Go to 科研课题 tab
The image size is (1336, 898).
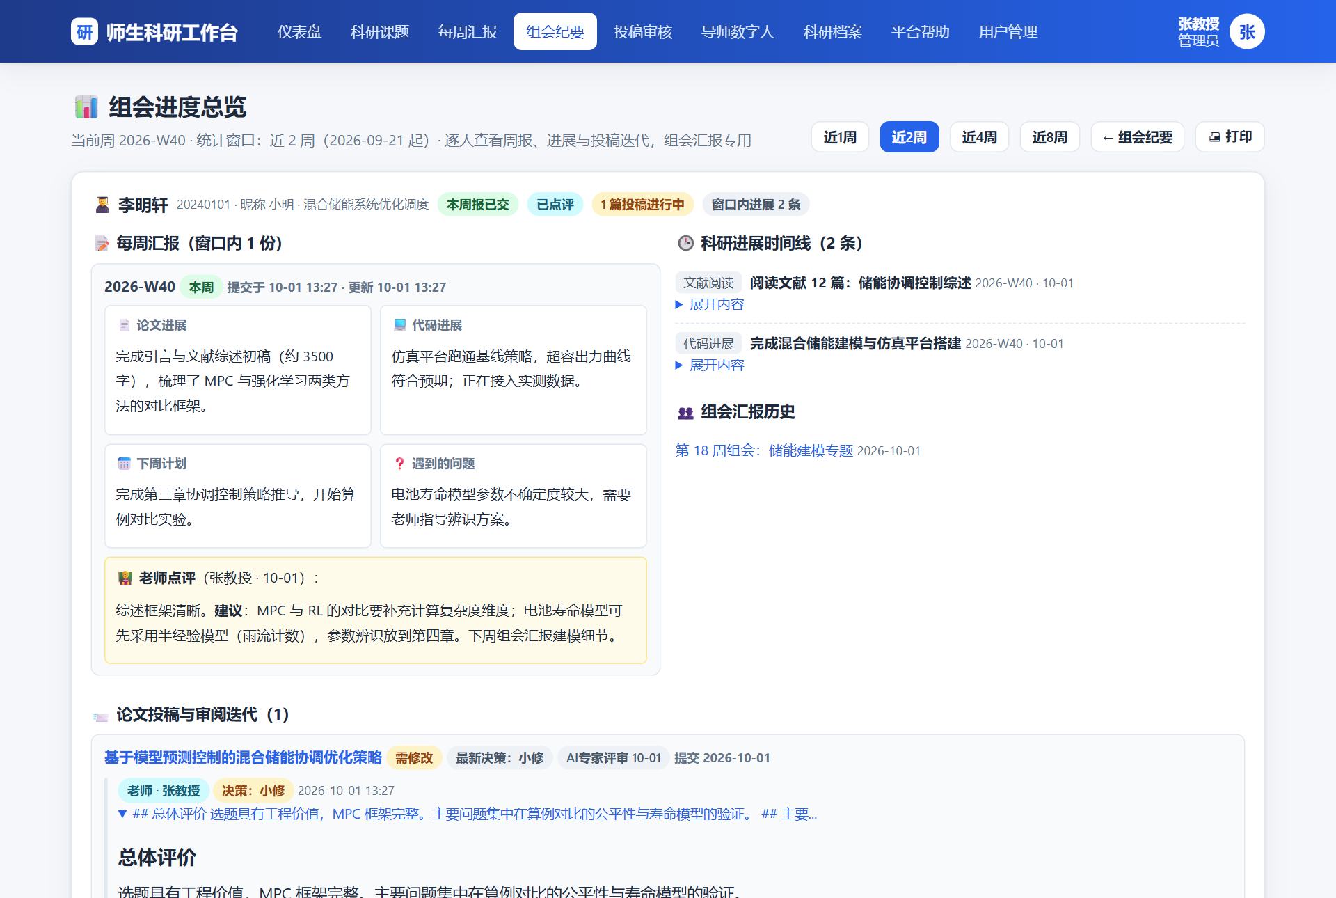click(380, 31)
